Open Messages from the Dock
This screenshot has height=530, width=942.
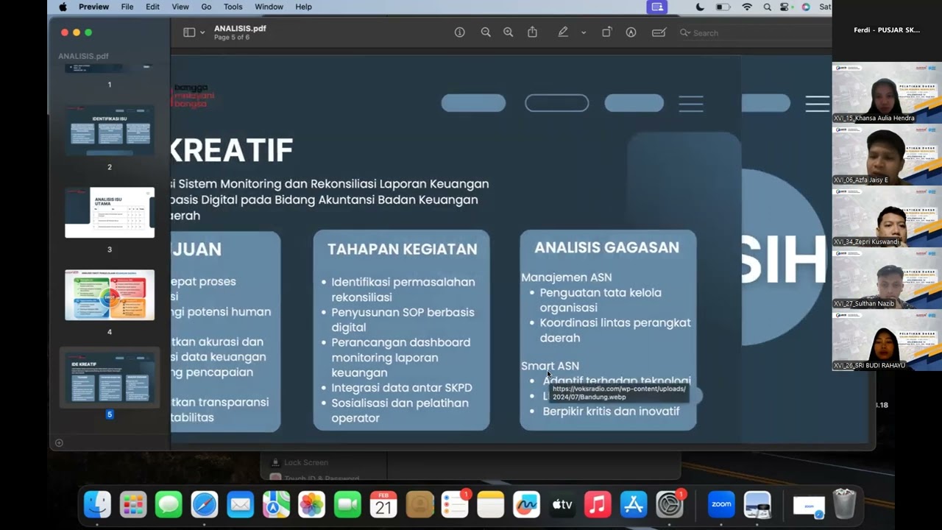169,504
